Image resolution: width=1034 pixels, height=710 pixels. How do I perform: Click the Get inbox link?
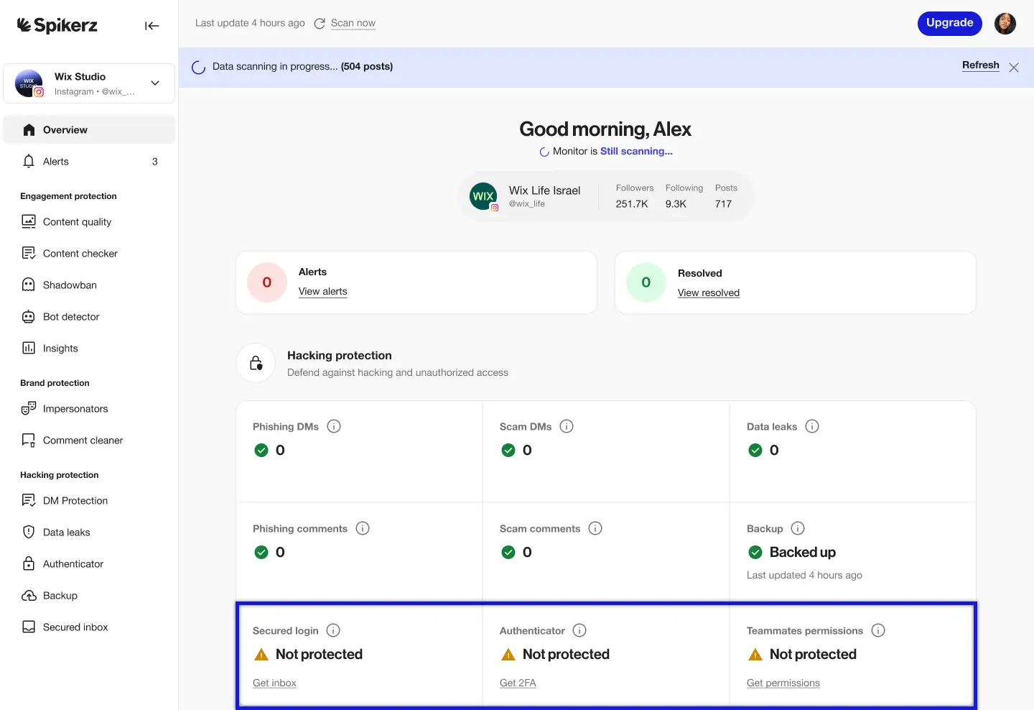point(274,683)
